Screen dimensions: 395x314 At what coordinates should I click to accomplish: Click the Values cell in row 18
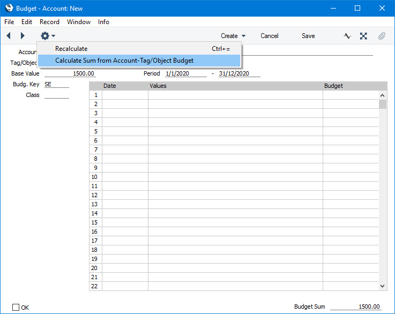click(x=235, y=250)
